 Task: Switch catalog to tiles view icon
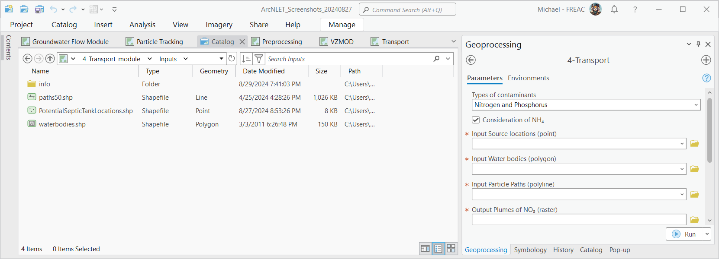451,248
